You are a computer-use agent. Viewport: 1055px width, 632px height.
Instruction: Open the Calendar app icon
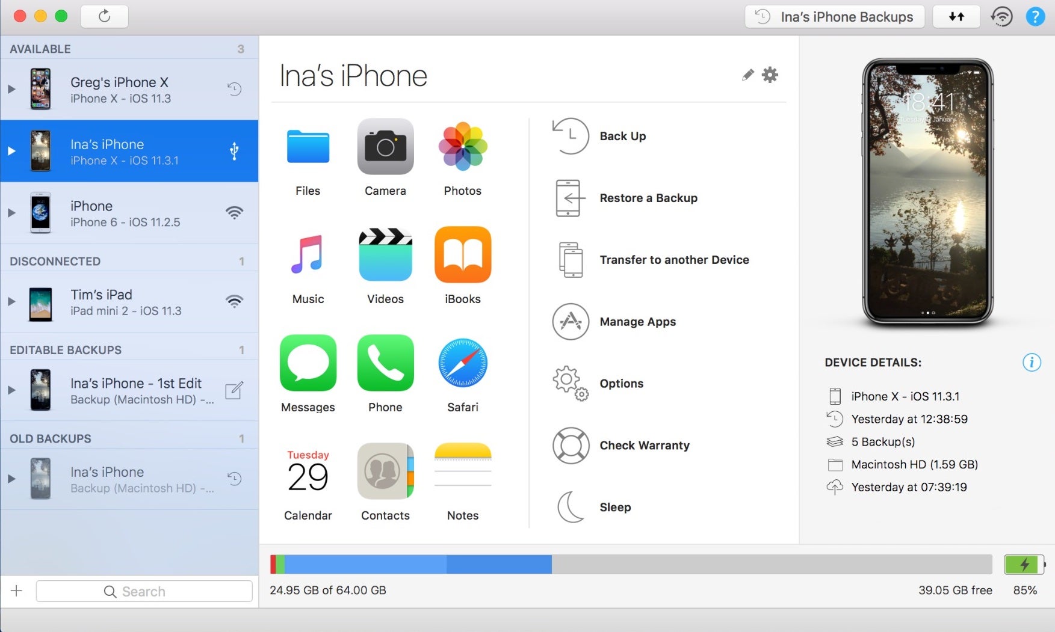[308, 471]
